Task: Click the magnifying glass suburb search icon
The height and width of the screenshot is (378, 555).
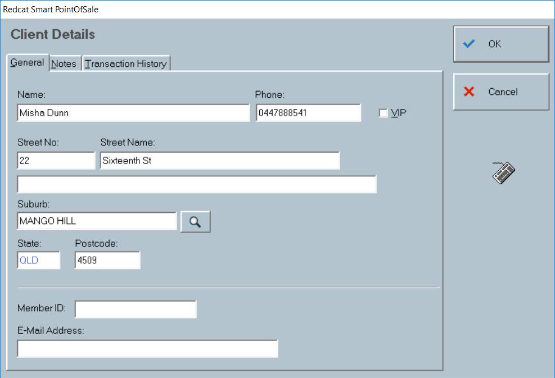Action: [195, 221]
